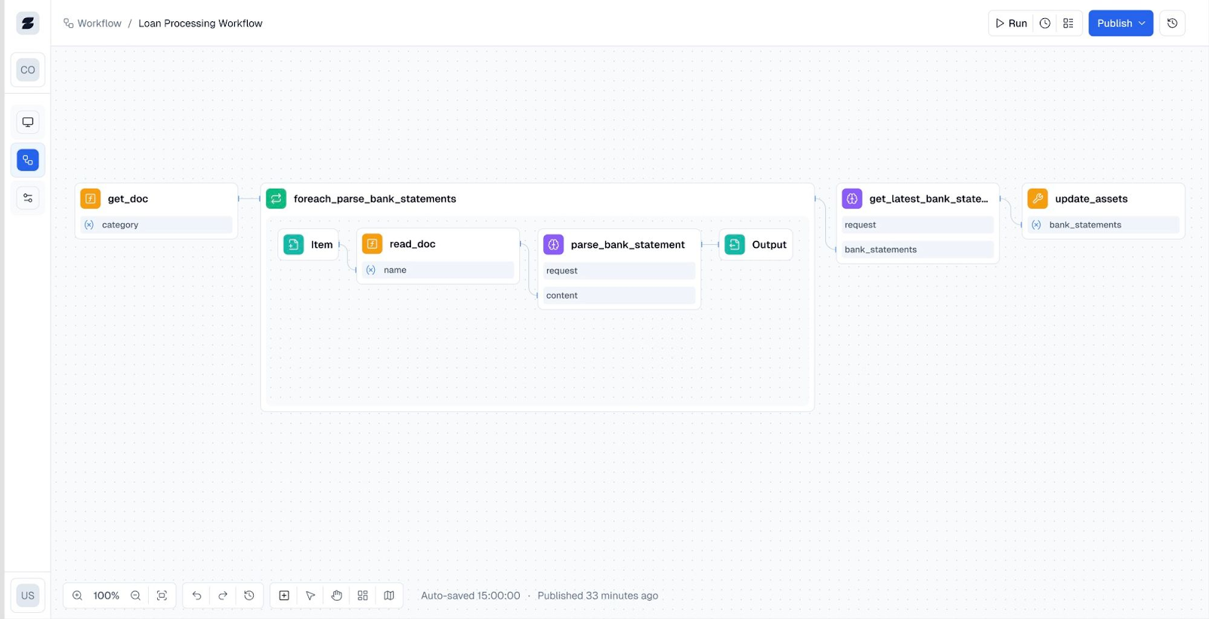Open change history in bottom toolbar

pyautogui.click(x=249, y=596)
